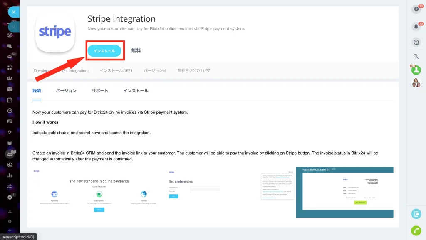Select the インストール tab below the header
The height and width of the screenshot is (240, 426).
pyautogui.click(x=136, y=91)
